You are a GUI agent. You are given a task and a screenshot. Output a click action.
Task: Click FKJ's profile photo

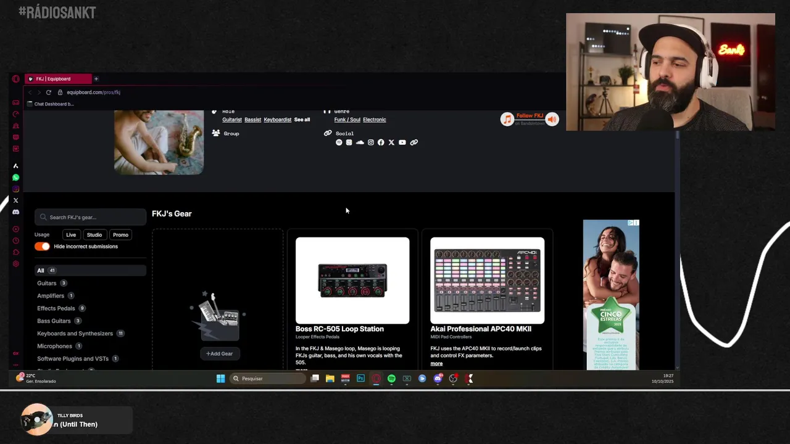pyautogui.click(x=159, y=142)
